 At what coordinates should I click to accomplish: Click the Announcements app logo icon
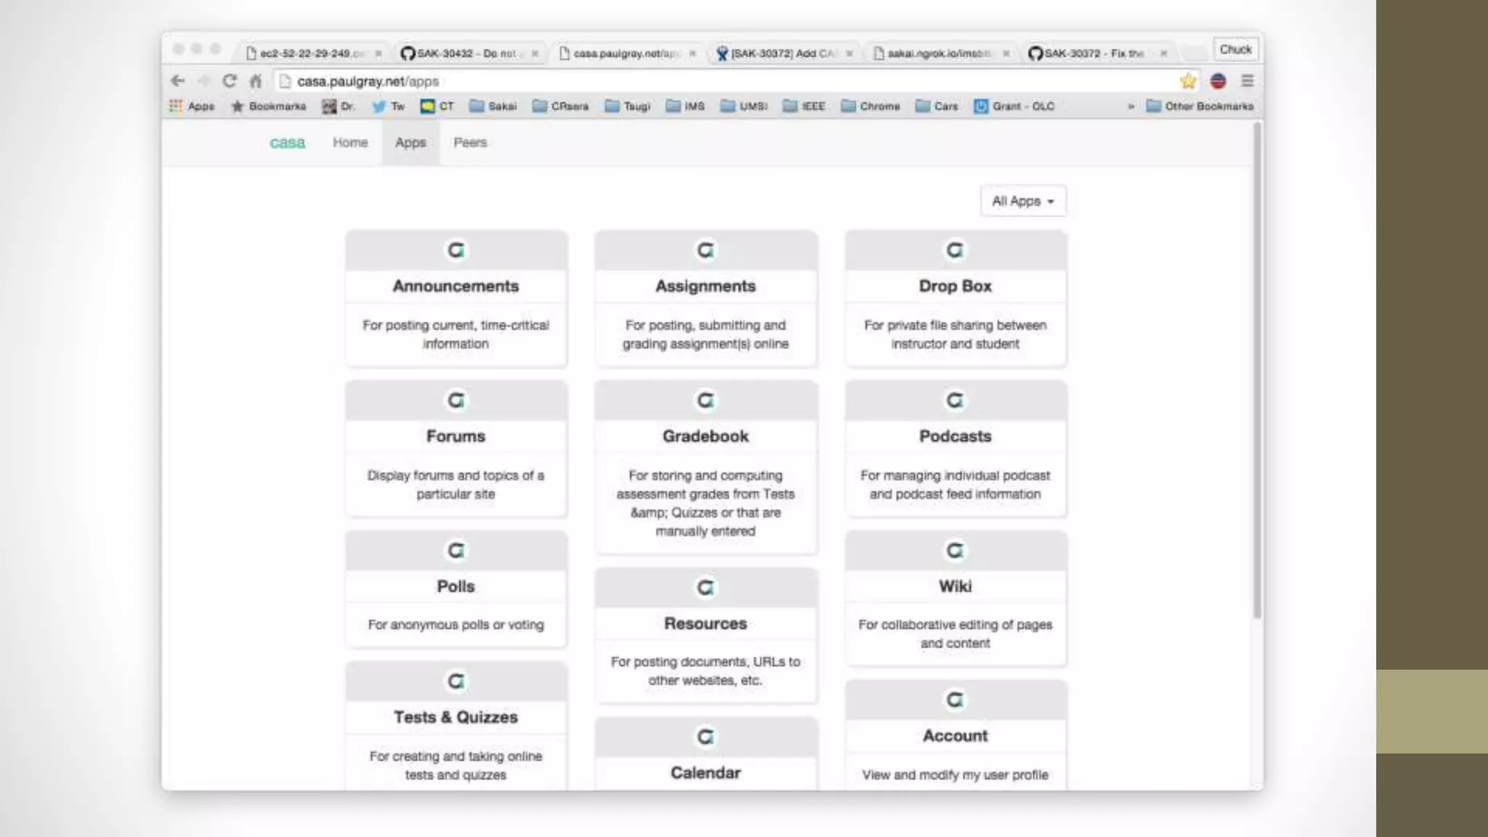tap(456, 251)
